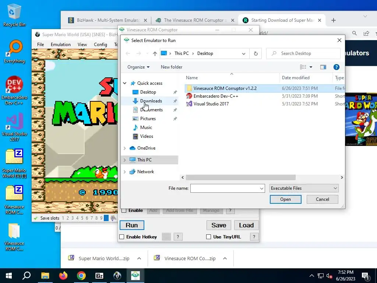The image size is (377, 283).
Task: Check the Enable Hotkey checkbox
Action: tap(121, 237)
